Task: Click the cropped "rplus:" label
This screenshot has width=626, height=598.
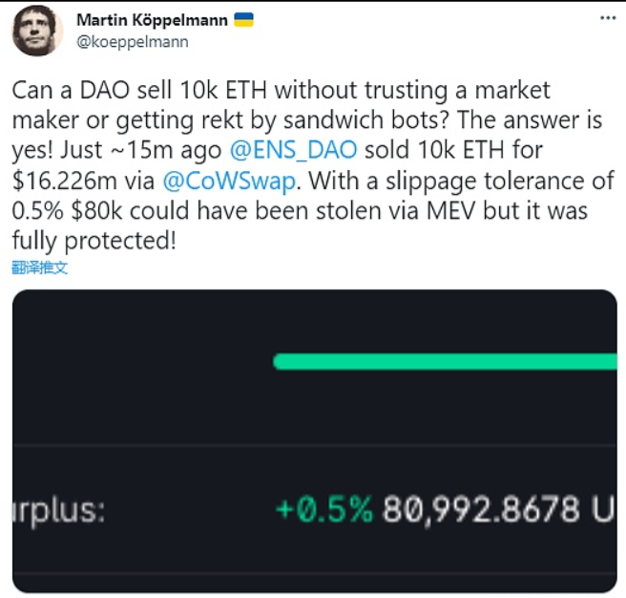Action: [x=58, y=509]
